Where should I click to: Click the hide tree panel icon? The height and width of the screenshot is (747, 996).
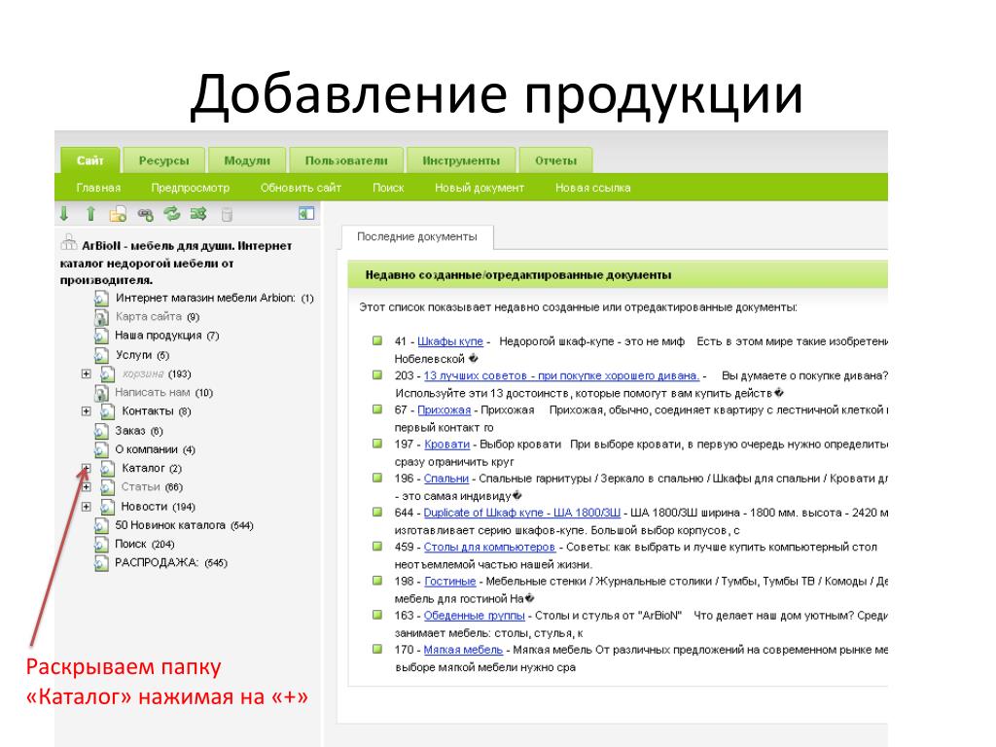(306, 213)
